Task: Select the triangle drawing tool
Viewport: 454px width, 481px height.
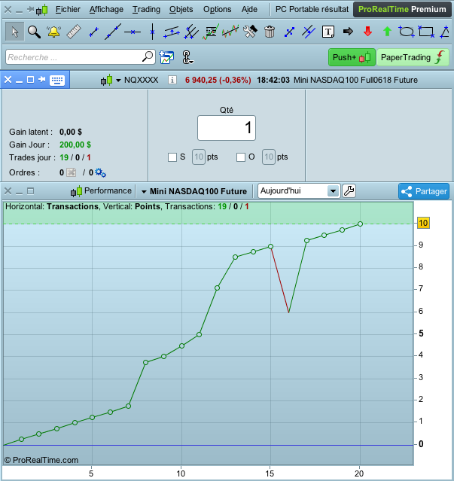Action: (x=444, y=32)
